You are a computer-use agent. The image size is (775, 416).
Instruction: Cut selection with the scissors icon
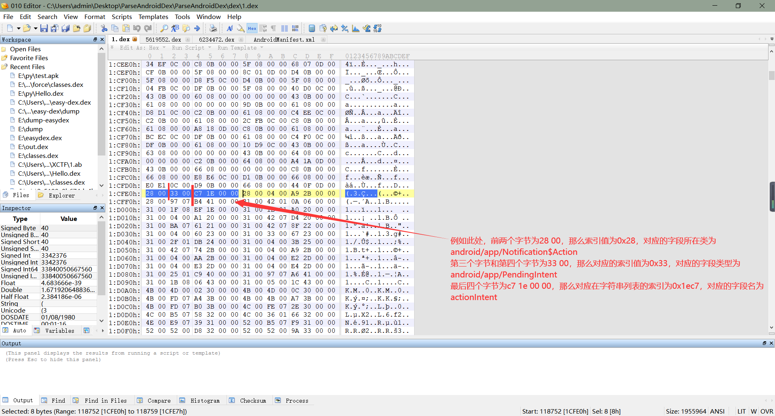pyautogui.click(x=104, y=28)
